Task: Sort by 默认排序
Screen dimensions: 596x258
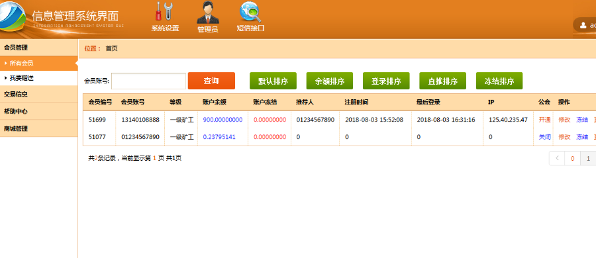Action: point(273,81)
